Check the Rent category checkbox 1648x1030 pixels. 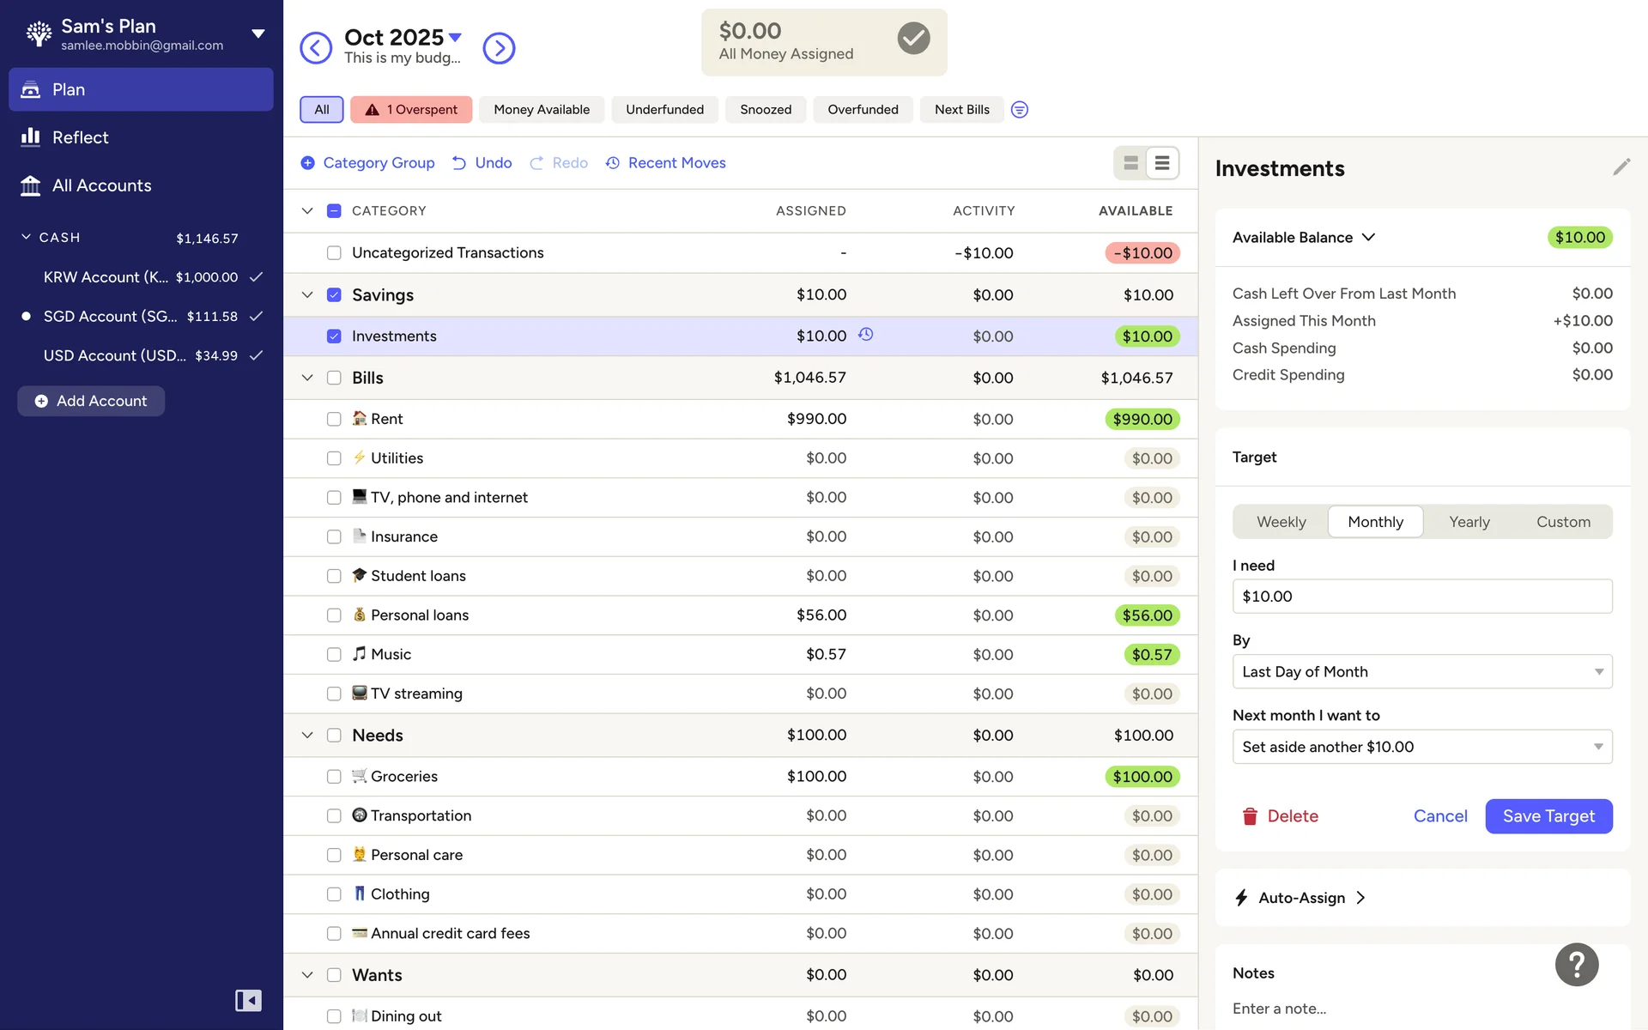pyautogui.click(x=334, y=419)
